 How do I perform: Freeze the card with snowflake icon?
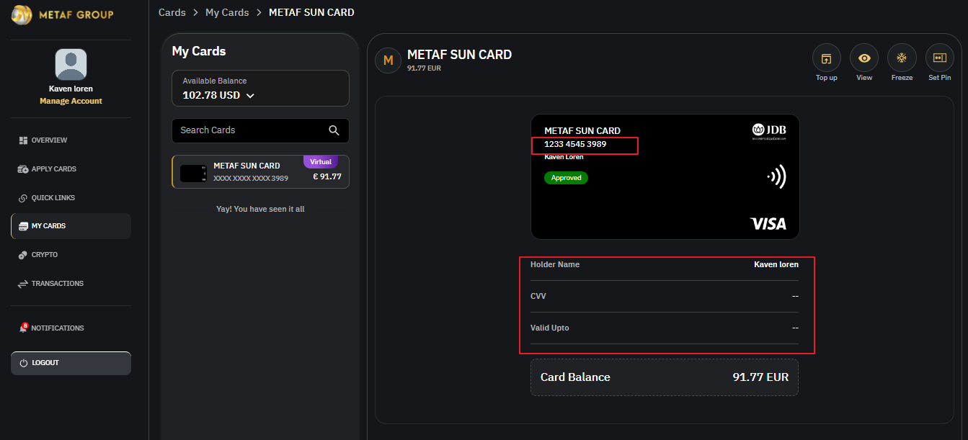click(902, 58)
